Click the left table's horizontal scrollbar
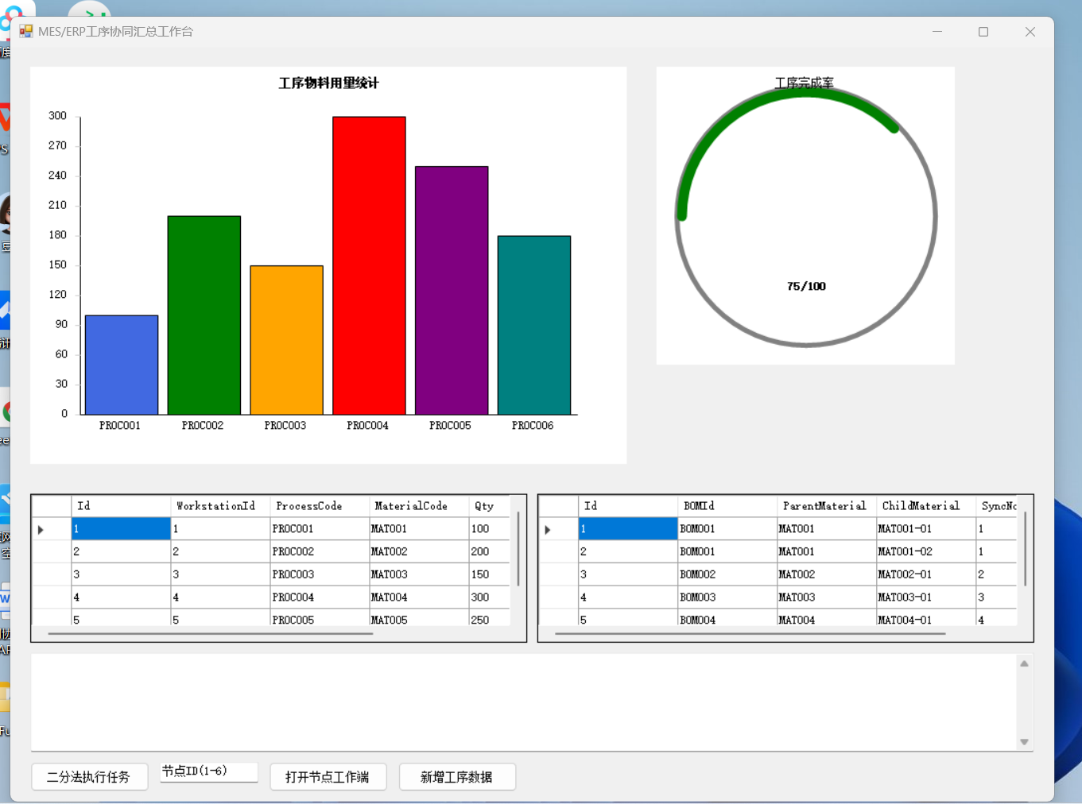The height and width of the screenshot is (804, 1082). point(211,634)
